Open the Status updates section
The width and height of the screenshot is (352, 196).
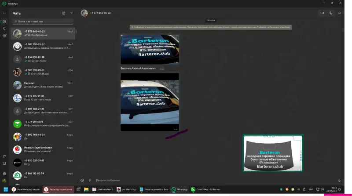point(4,36)
